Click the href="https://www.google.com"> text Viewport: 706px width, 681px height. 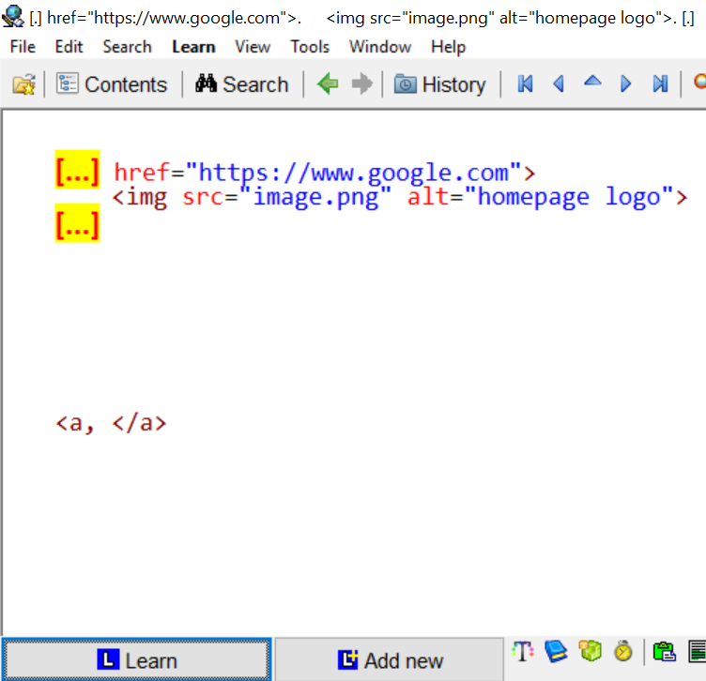click(x=324, y=174)
